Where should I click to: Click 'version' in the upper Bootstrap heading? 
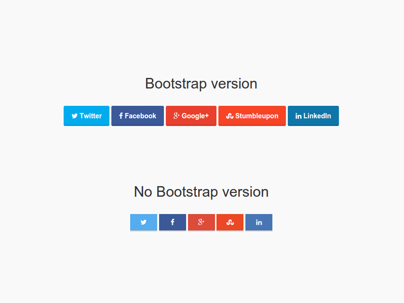(x=234, y=84)
